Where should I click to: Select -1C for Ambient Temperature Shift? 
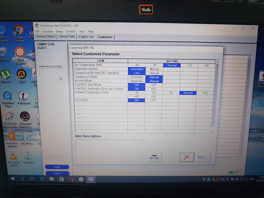point(171,93)
